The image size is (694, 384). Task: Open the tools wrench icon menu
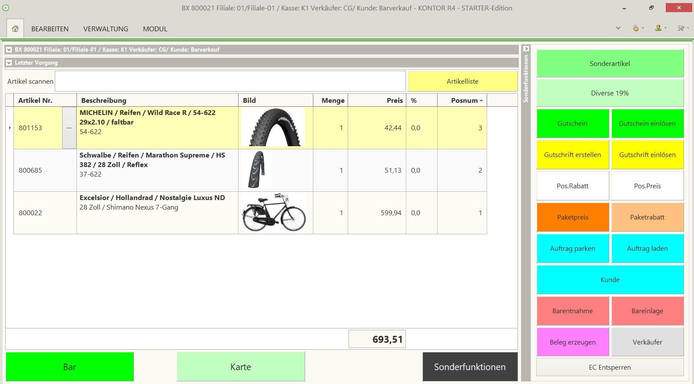coord(681,28)
